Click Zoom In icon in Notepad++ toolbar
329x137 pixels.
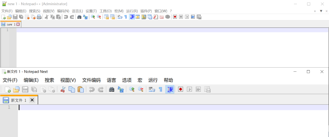point(93,17)
